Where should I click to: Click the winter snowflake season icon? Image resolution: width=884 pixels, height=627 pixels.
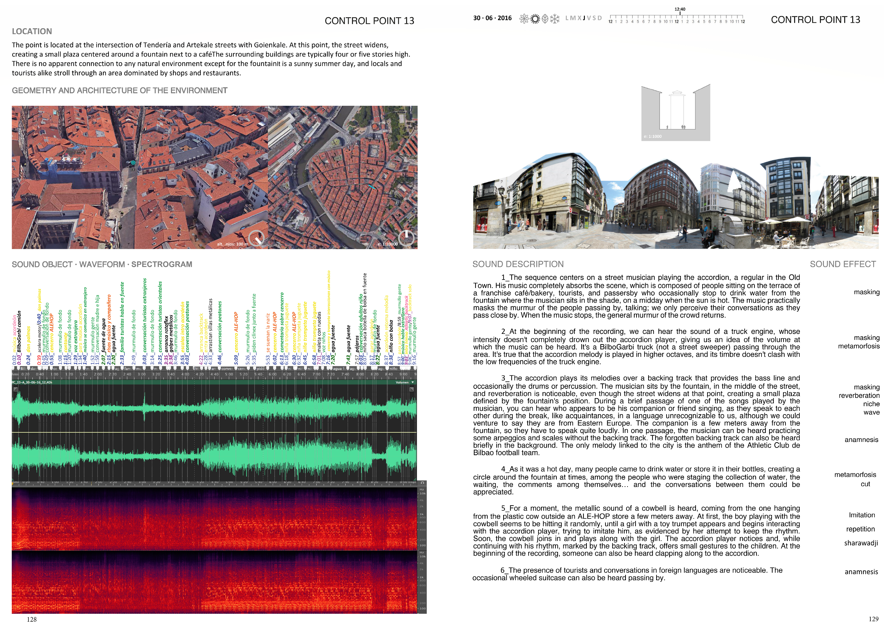pos(555,19)
